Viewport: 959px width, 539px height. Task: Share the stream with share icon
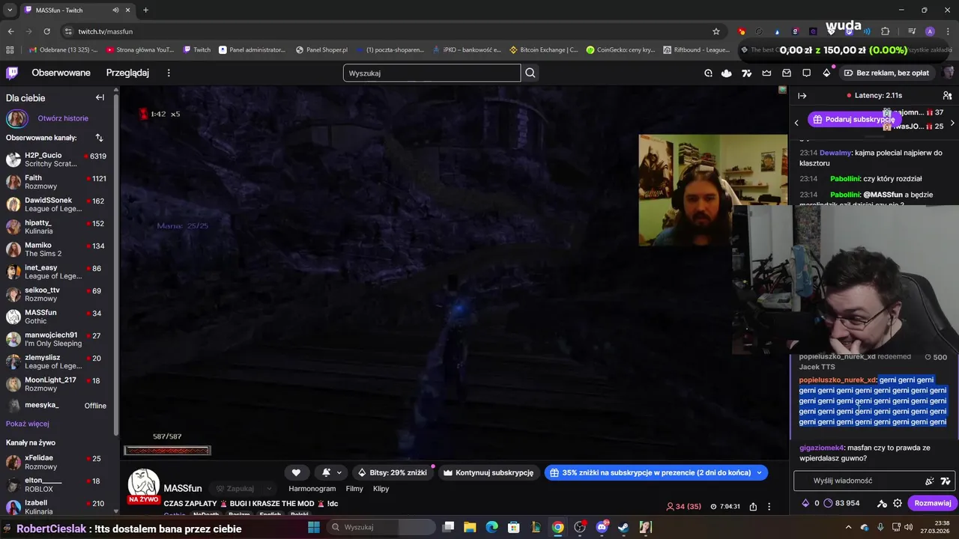[753, 507]
